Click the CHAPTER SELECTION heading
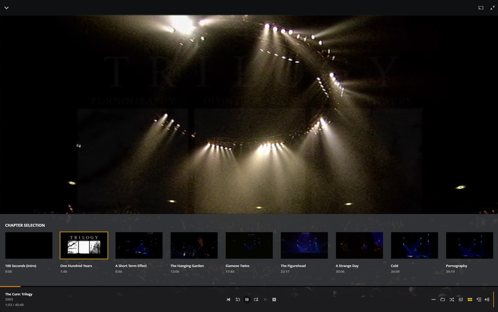The width and height of the screenshot is (498, 312). (25, 225)
